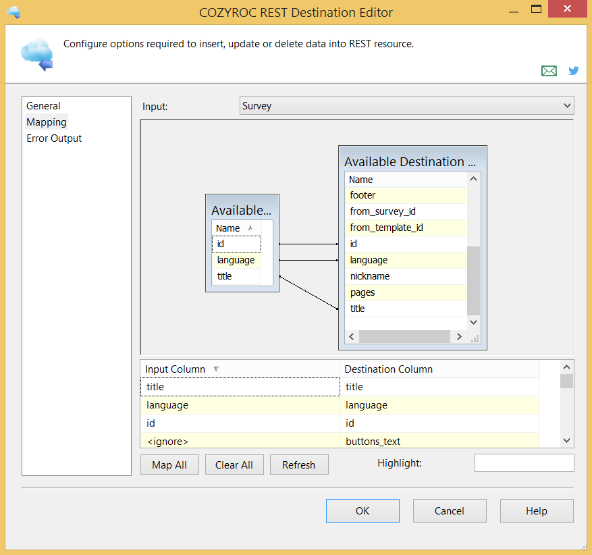Select input cell 'title' in mapping grid
The width and height of the screenshot is (592, 555).
pos(240,387)
